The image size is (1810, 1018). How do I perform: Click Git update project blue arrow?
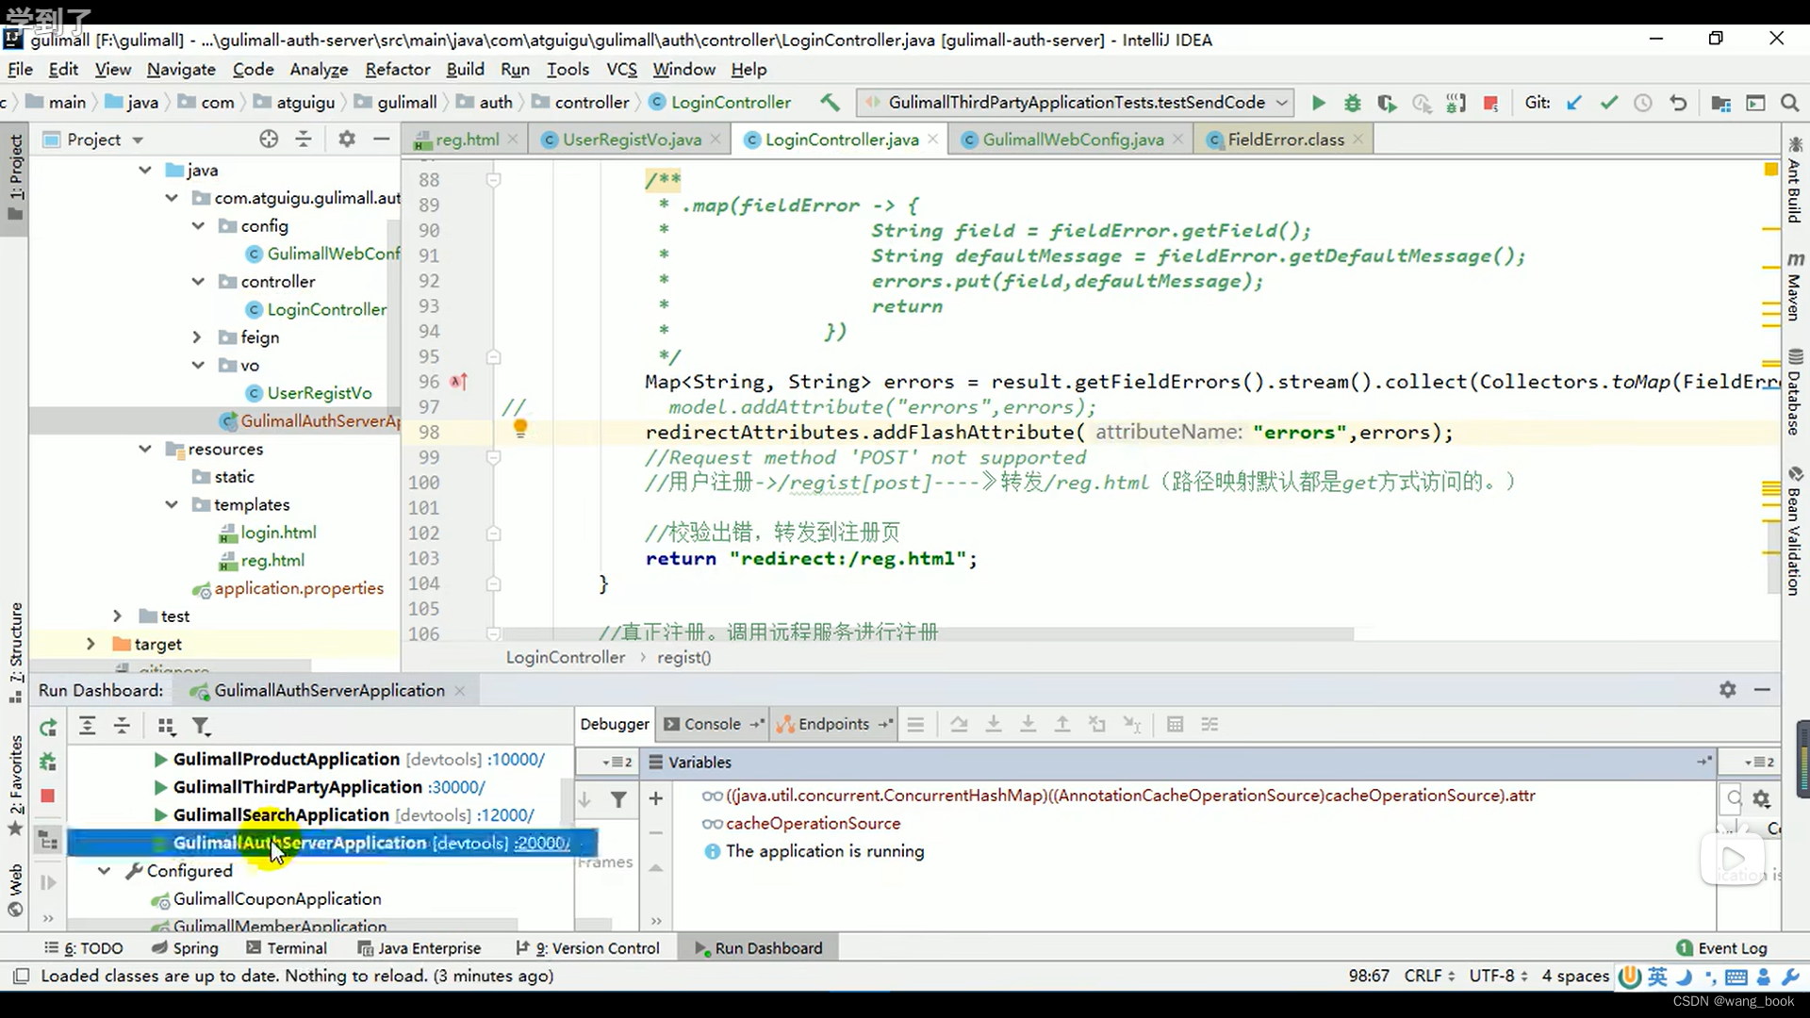(1573, 103)
